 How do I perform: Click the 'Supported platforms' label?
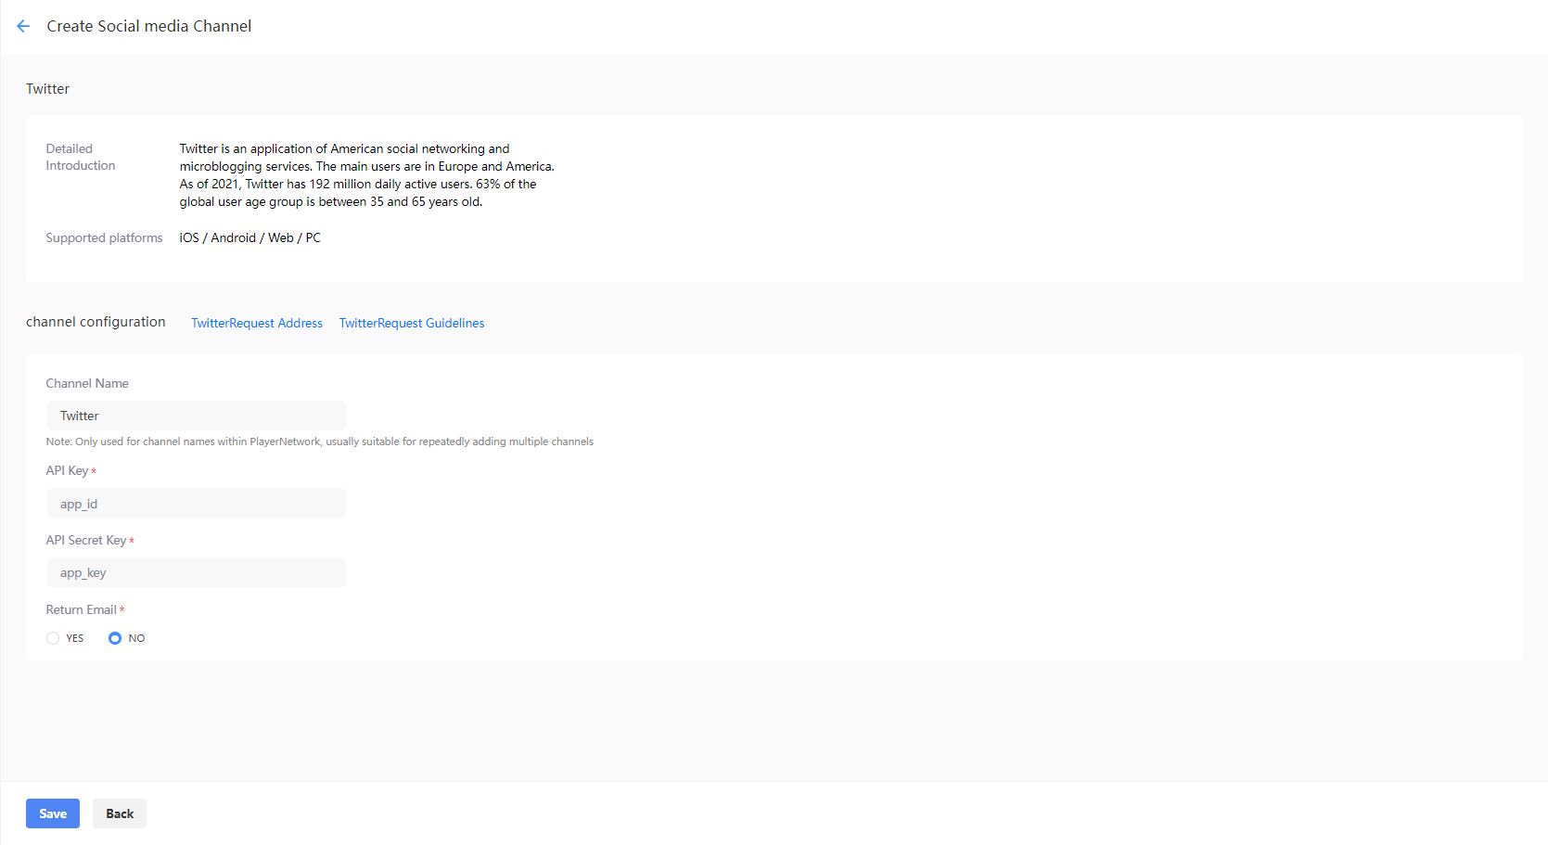[104, 237]
